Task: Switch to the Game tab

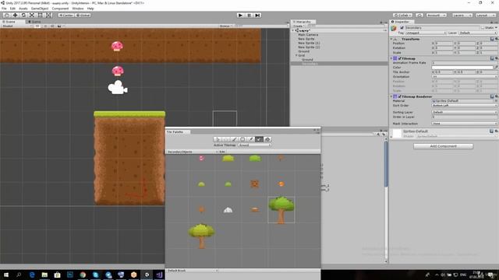Action: 34,22
